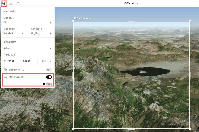This screenshot has height=132, width=199.
Task: Edit the frame width value 228.32
Action: click(x=11, y=61)
